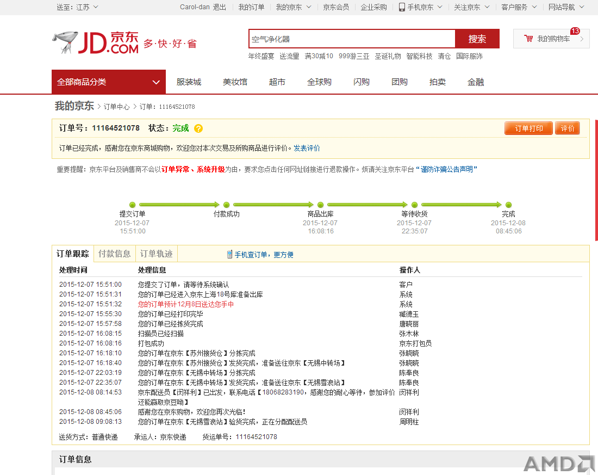This screenshot has width=598, height=475.
Task: Open the 谨防诈骗公告声明 link
Action: tap(446, 169)
